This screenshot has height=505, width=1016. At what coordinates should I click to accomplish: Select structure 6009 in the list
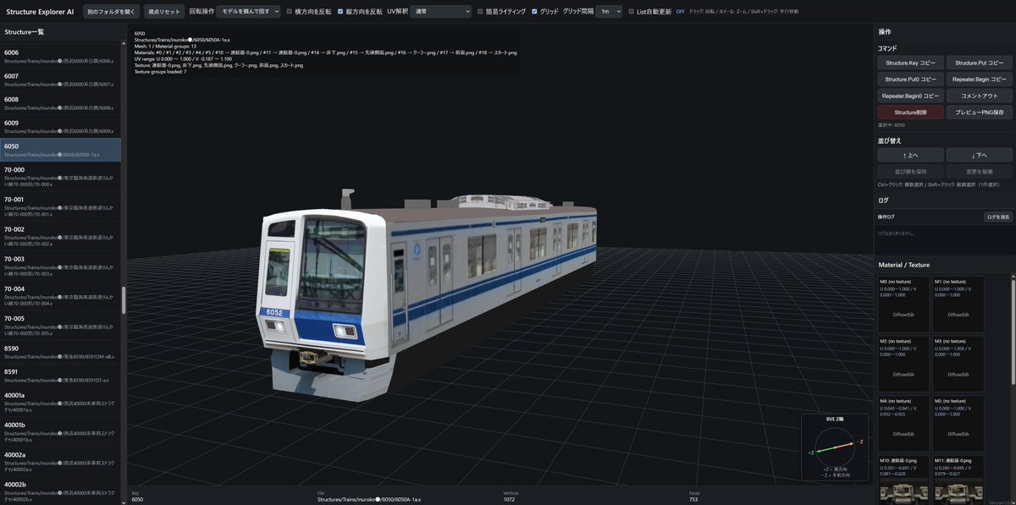click(61, 127)
